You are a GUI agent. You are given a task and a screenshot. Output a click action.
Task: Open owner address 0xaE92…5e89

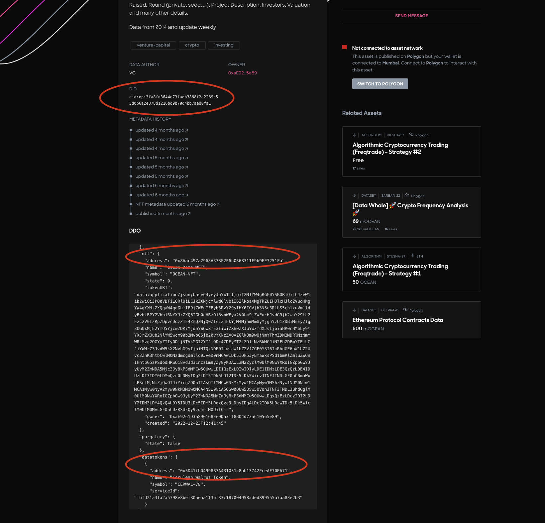[x=242, y=73]
